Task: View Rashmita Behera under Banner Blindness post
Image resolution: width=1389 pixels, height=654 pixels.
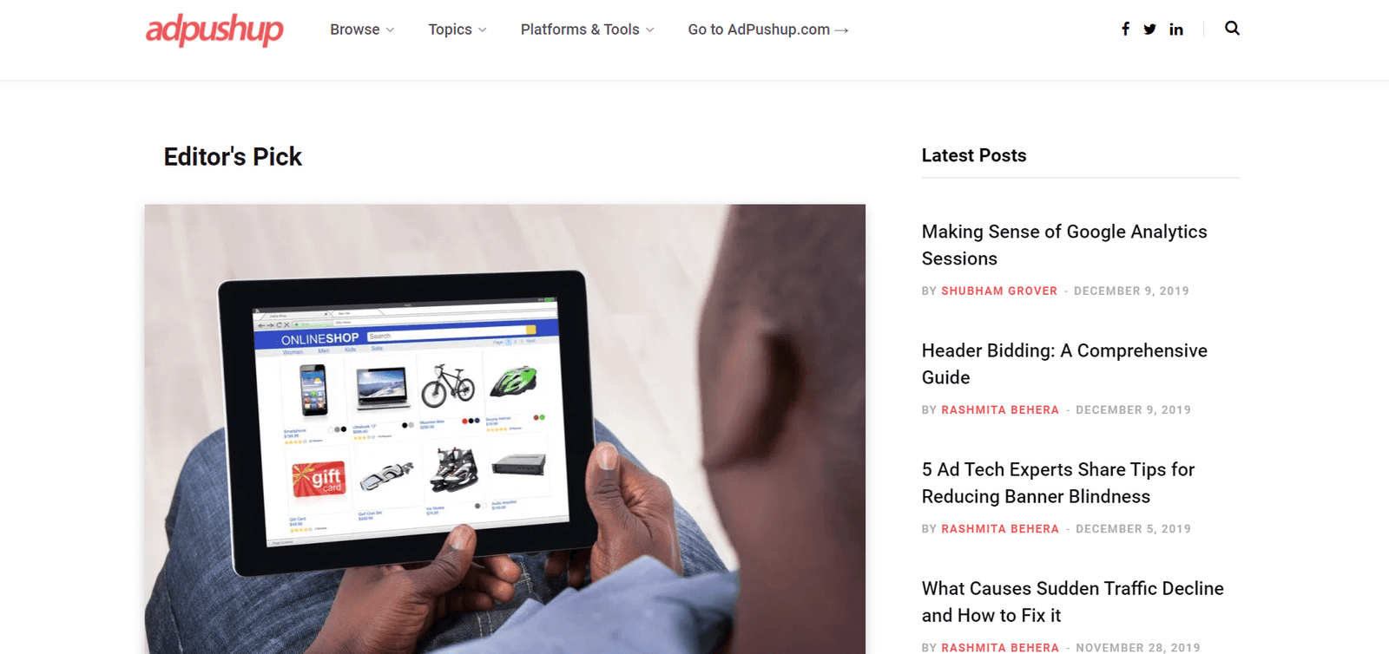Action: coord(1000,528)
